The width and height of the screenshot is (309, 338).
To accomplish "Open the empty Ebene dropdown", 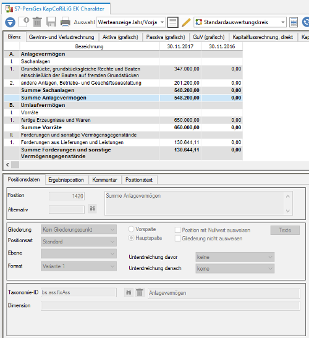I will pos(78,253).
